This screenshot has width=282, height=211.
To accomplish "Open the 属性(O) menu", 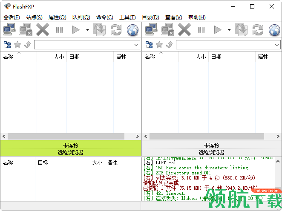I will pos(58,17).
